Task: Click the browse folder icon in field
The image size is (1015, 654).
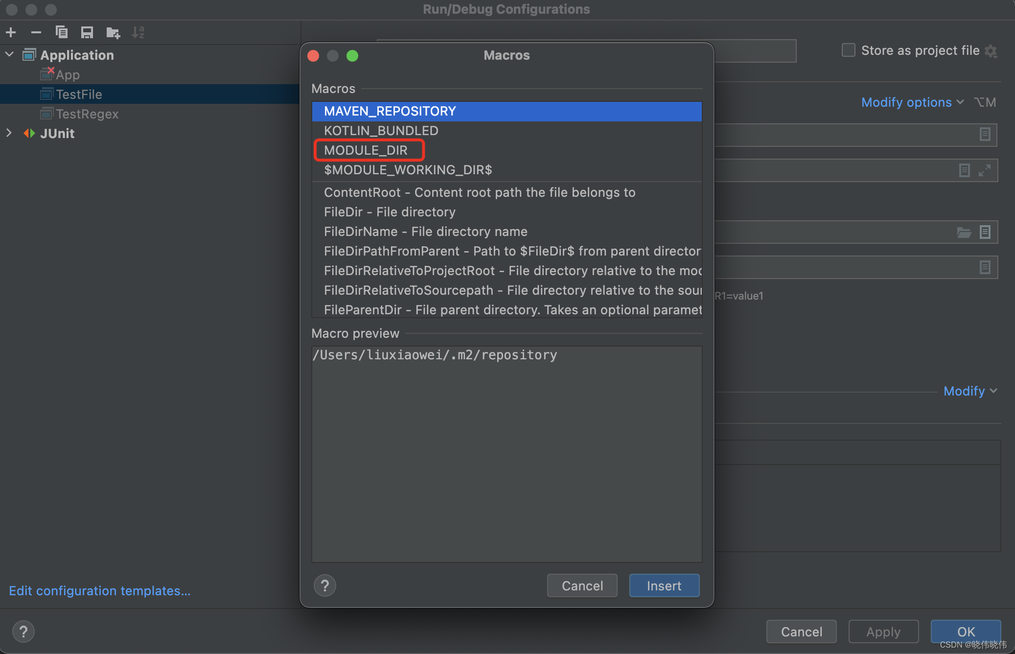Action: [x=964, y=232]
